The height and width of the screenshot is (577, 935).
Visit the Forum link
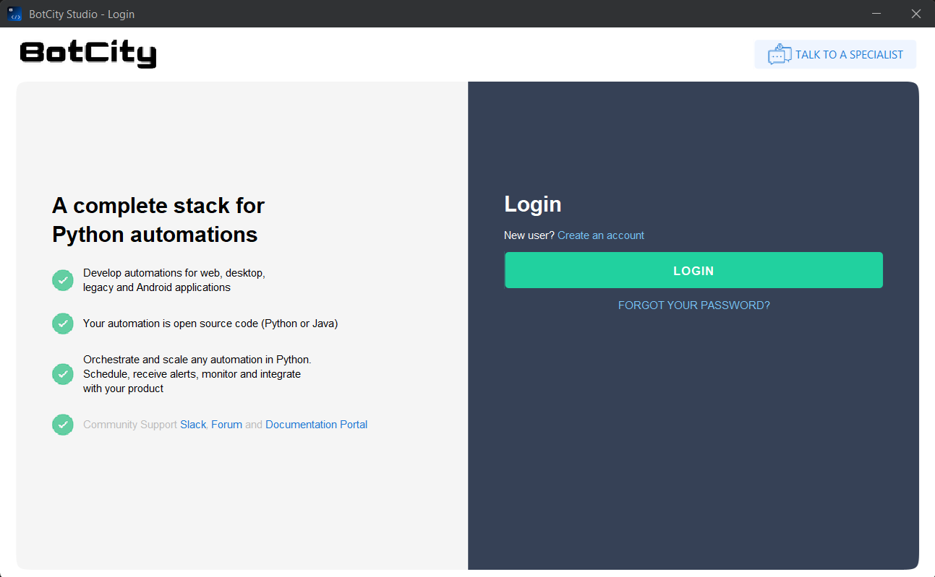(226, 425)
